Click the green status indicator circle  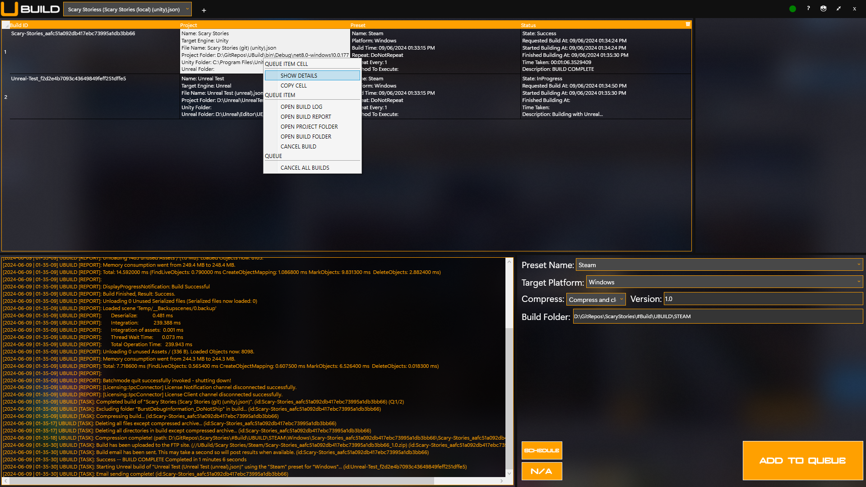(792, 9)
